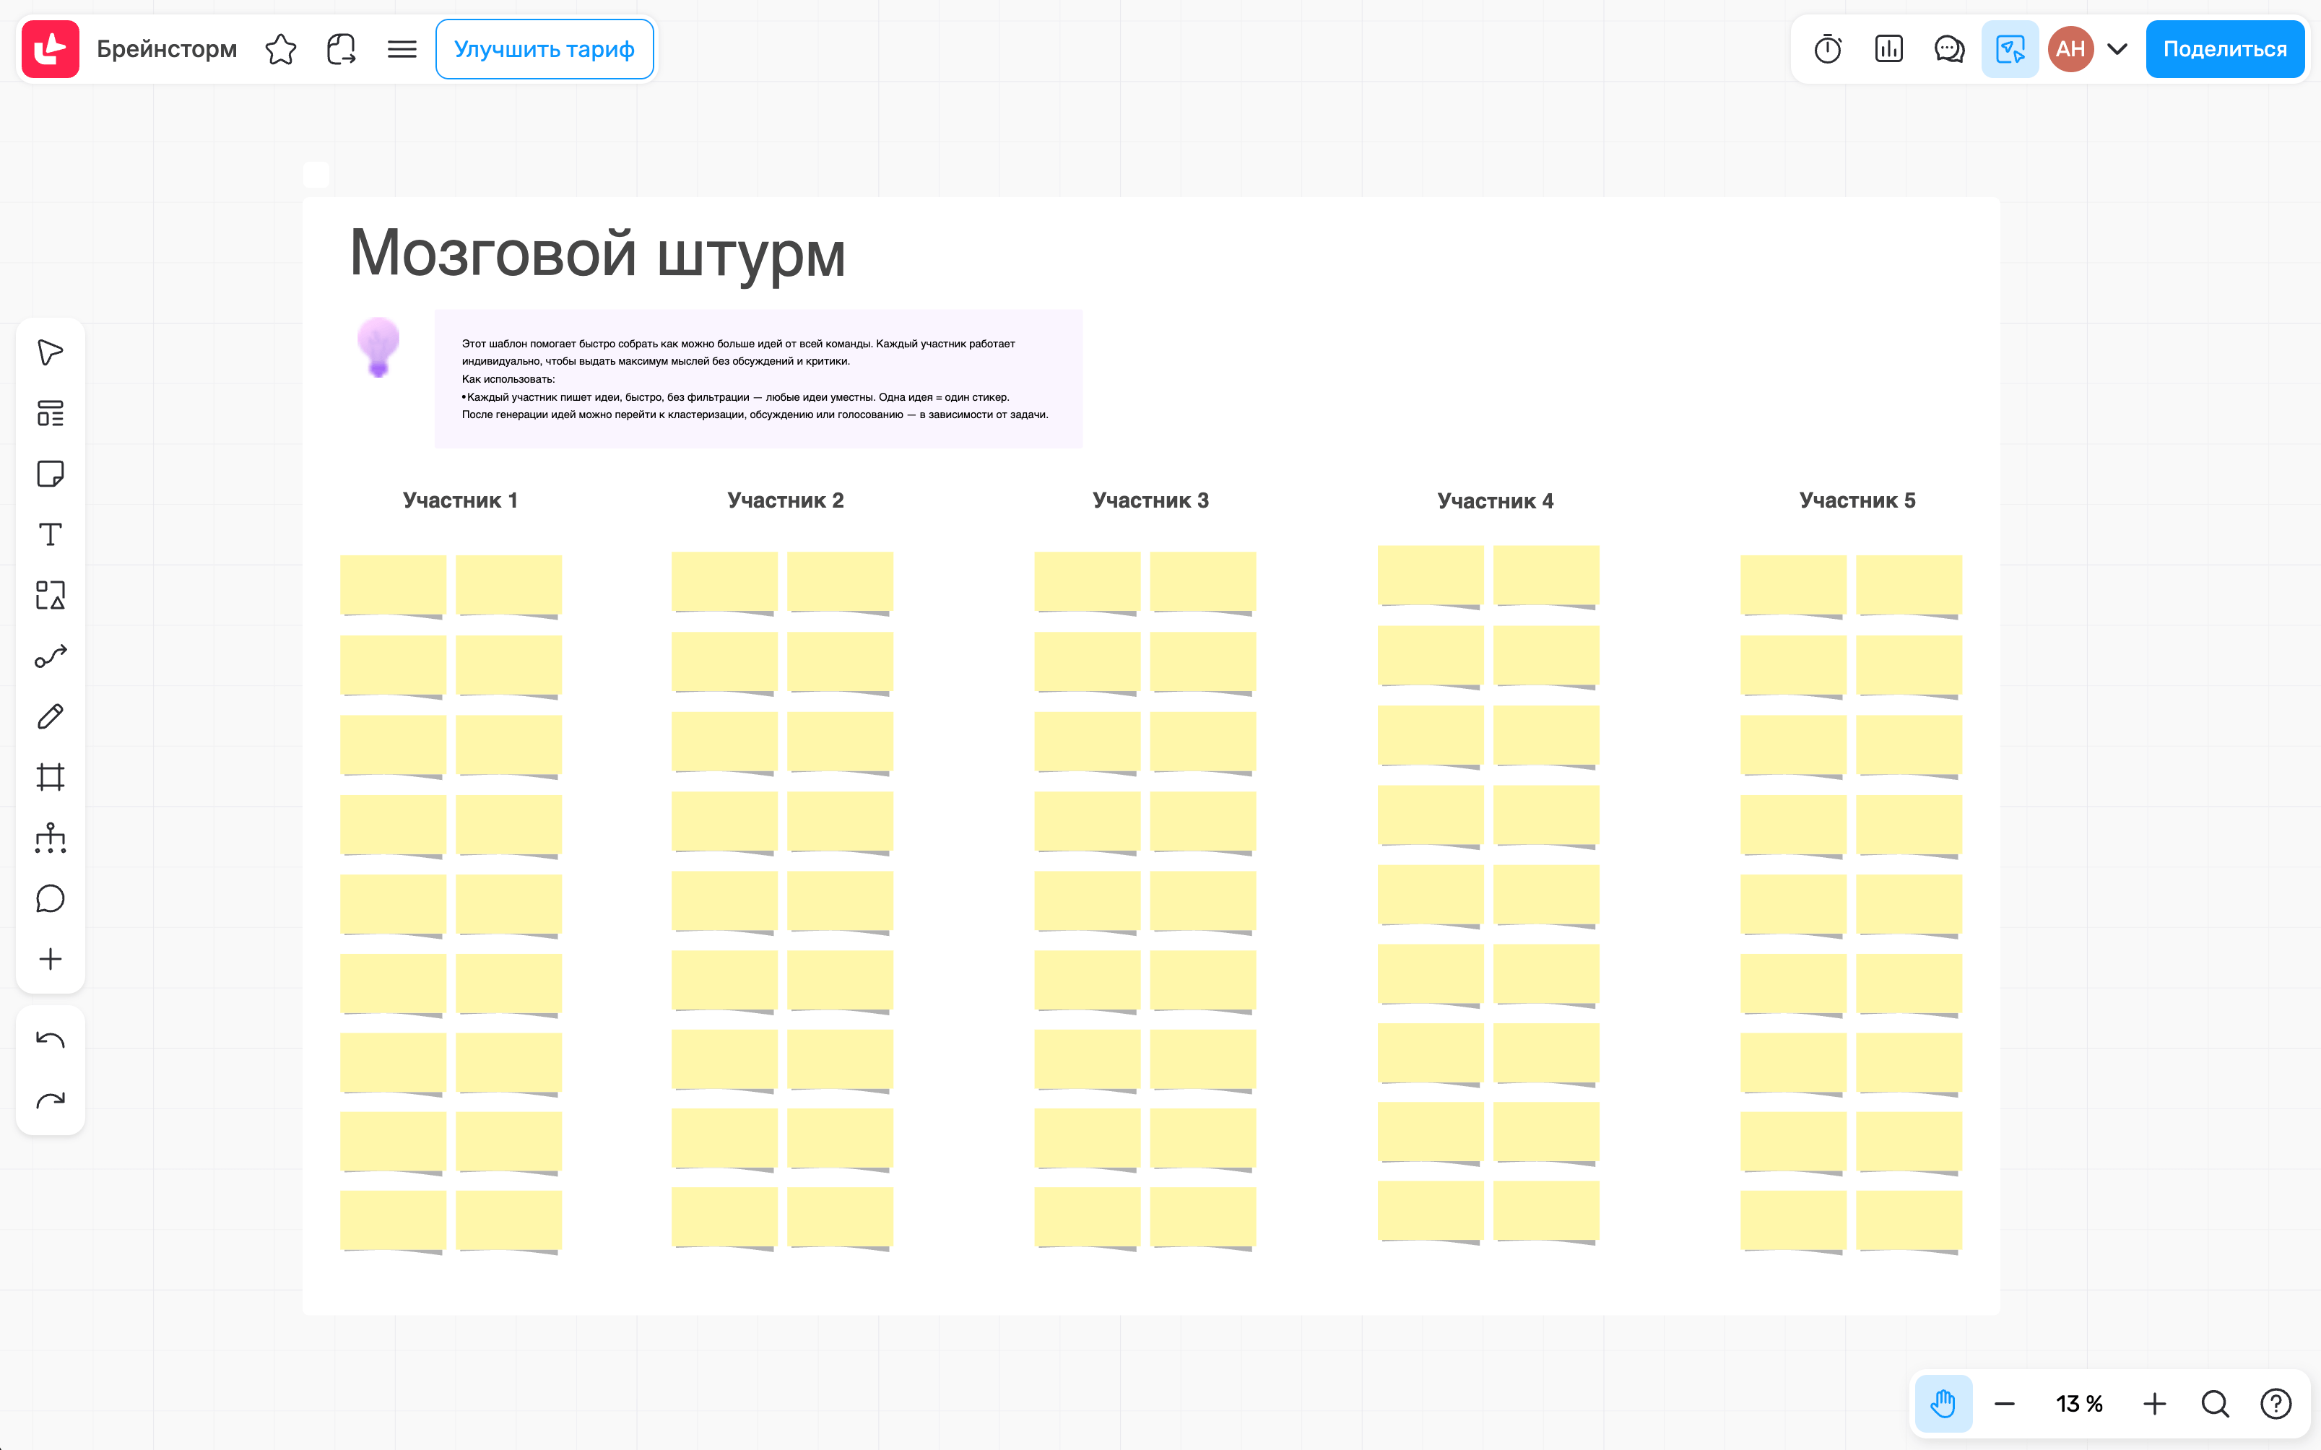2321x1450 pixels.
Task: Open the shapes tool
Action: tap(50, 594)
